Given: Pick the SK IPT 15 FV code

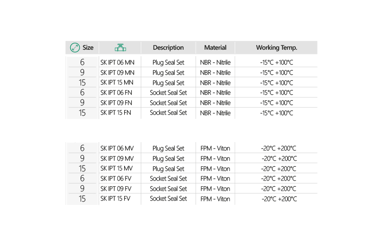Looking at the screenshot, I should (116, 198).
